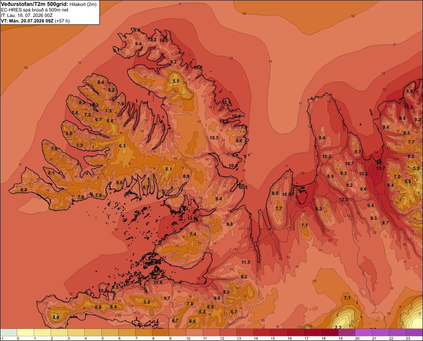423x341 pixels.
Task: Click the '13.2' temperature value on the map
Action: 152,39
